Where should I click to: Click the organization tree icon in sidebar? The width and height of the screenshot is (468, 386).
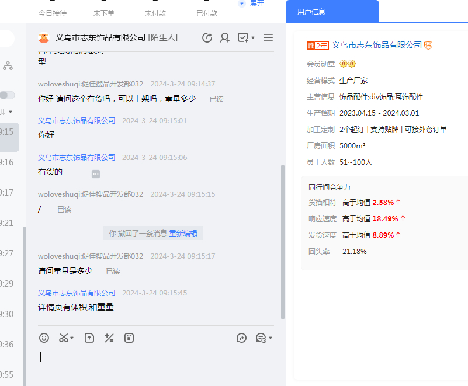point(8,66)
